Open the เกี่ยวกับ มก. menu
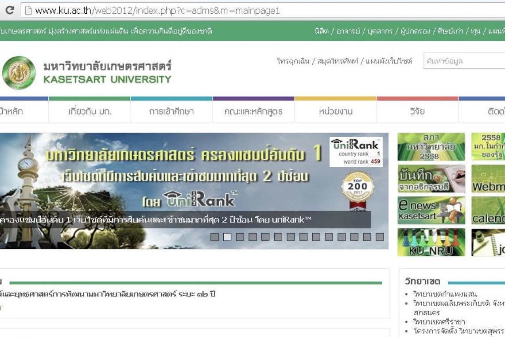Image resolution: width=505 pixels, height=337 pixels. point(89,111)
